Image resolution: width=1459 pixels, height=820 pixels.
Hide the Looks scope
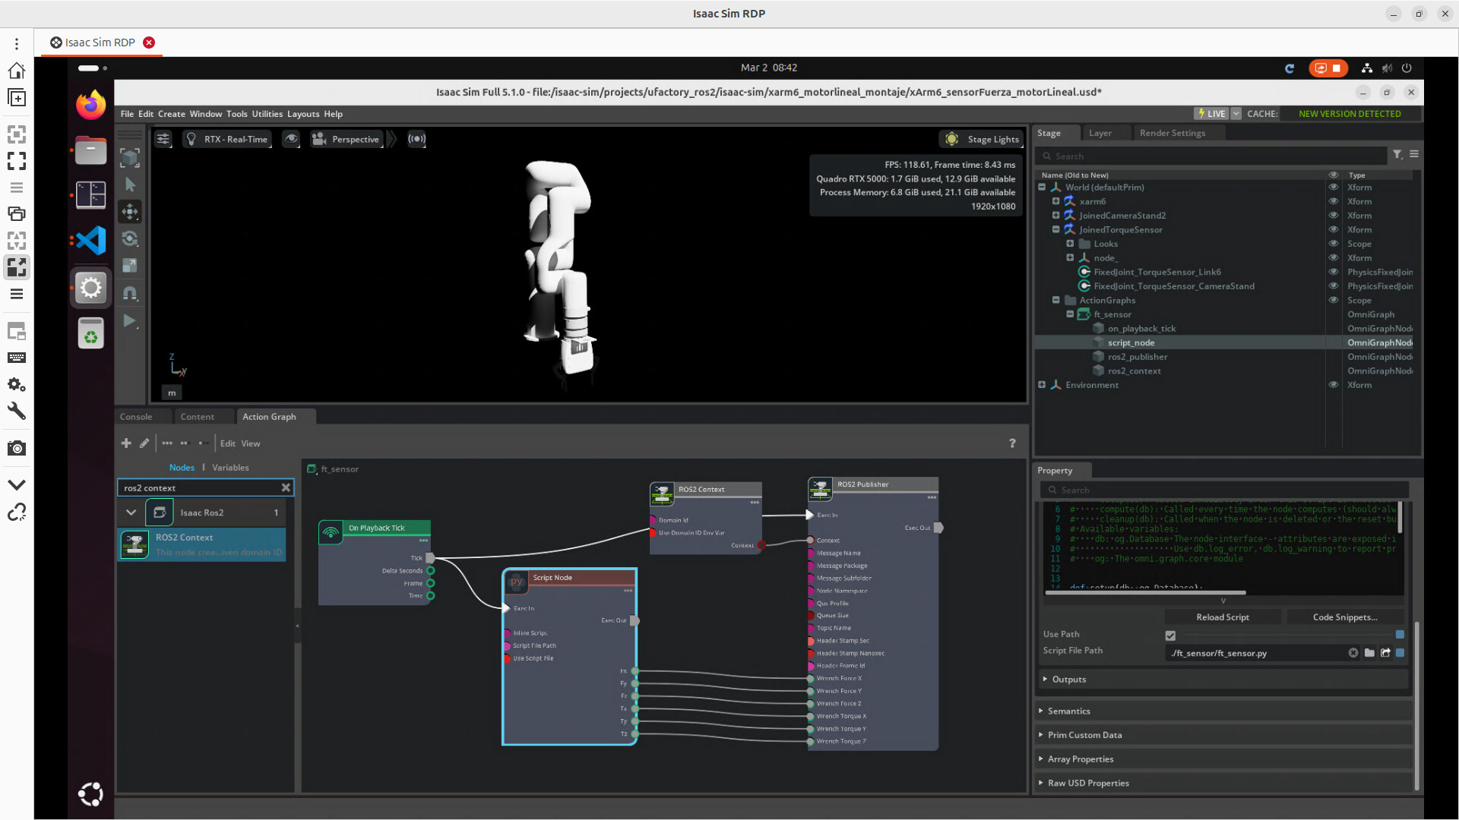[x=1333, y=244]
